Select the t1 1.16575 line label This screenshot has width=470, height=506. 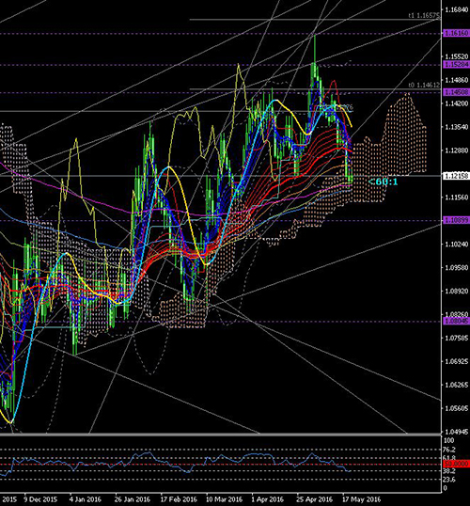click(424, 15)
